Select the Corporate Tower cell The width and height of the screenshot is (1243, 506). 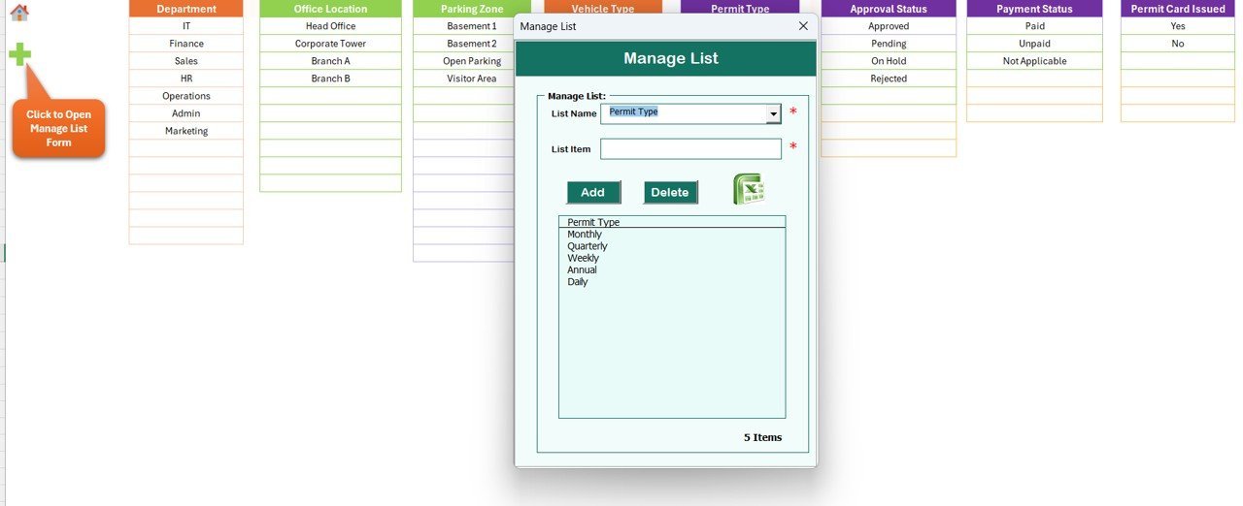(330, 44)
